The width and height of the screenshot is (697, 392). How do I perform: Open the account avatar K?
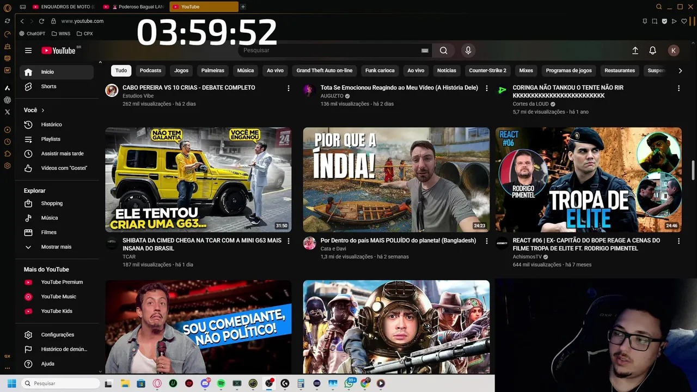[x=674, y=51]
